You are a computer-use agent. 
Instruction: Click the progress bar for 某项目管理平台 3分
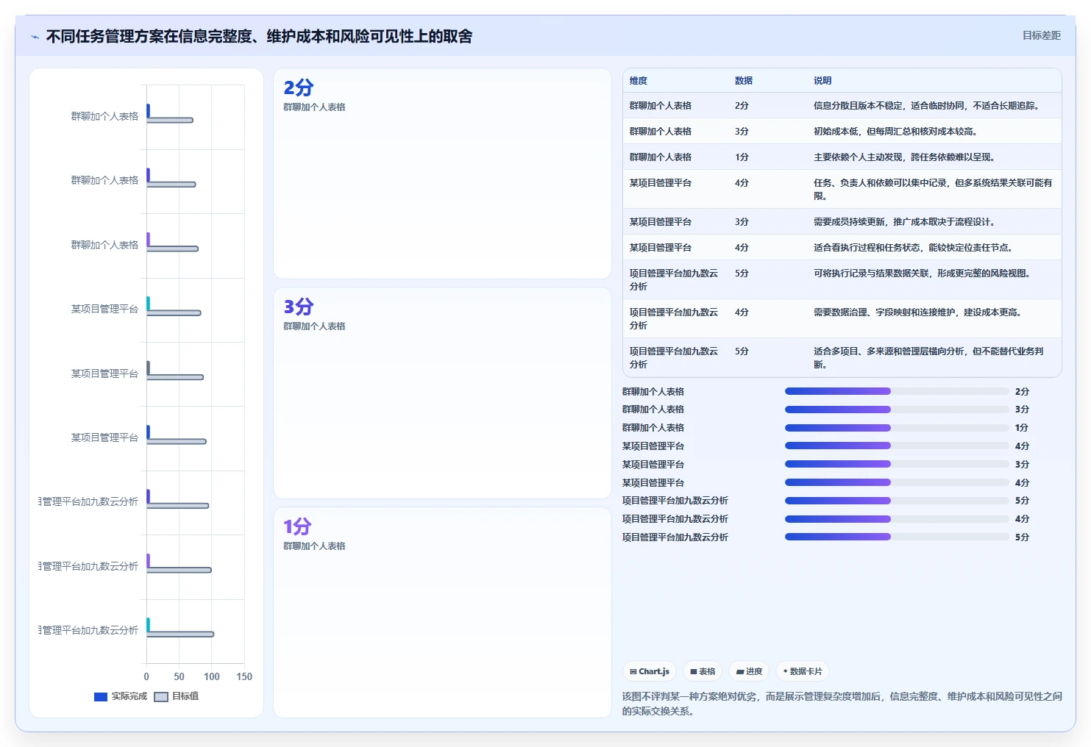click(x=897, y=465)
